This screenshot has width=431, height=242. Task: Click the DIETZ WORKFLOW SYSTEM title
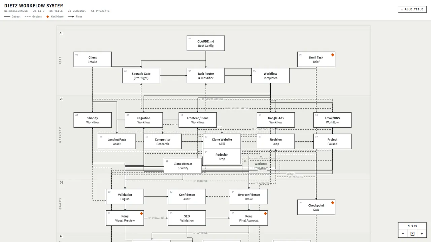34,6
